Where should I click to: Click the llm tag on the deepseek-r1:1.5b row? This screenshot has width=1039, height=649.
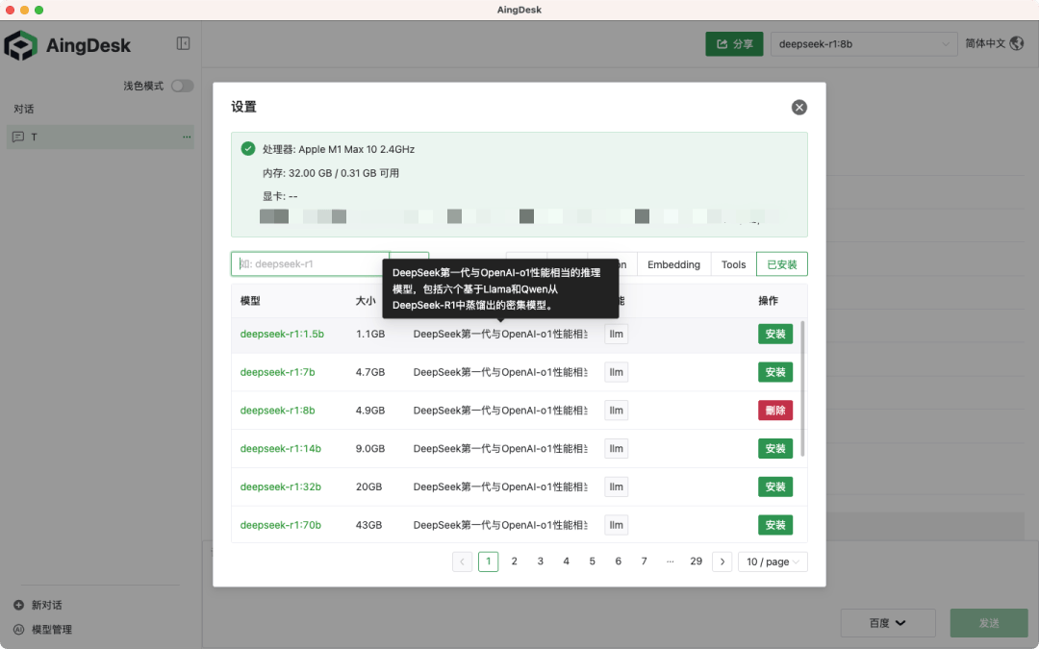pyautogui.click(x=617, y=334)
